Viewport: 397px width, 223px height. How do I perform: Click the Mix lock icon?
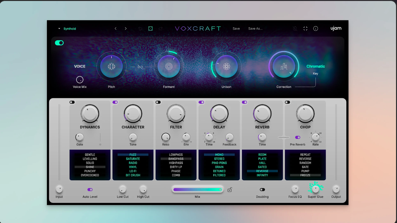(230, 190)
